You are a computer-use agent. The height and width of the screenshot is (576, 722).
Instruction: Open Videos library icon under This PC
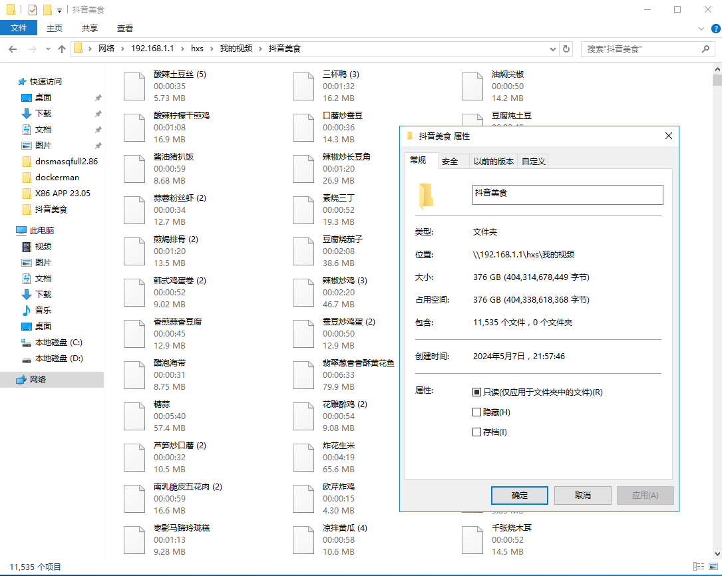[27, 247]
